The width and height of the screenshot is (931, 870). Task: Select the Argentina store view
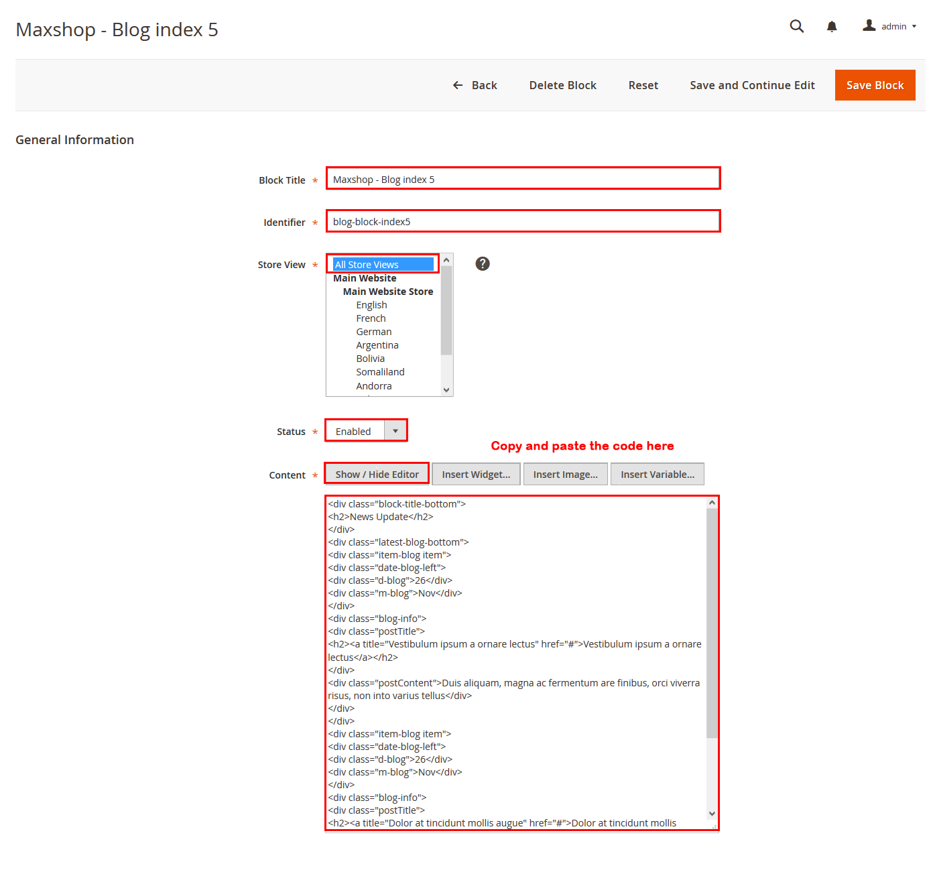pyautogui.click(x=377, y=345)
